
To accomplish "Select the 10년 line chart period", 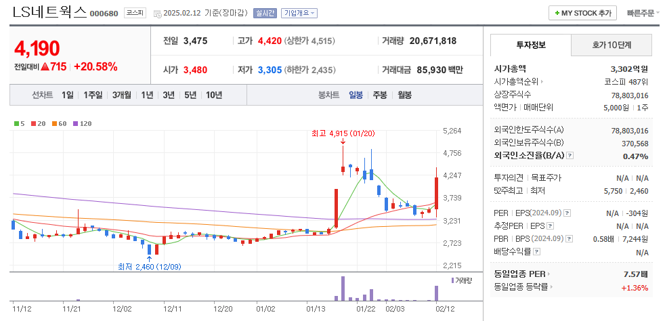I will [x=214, y=95].
